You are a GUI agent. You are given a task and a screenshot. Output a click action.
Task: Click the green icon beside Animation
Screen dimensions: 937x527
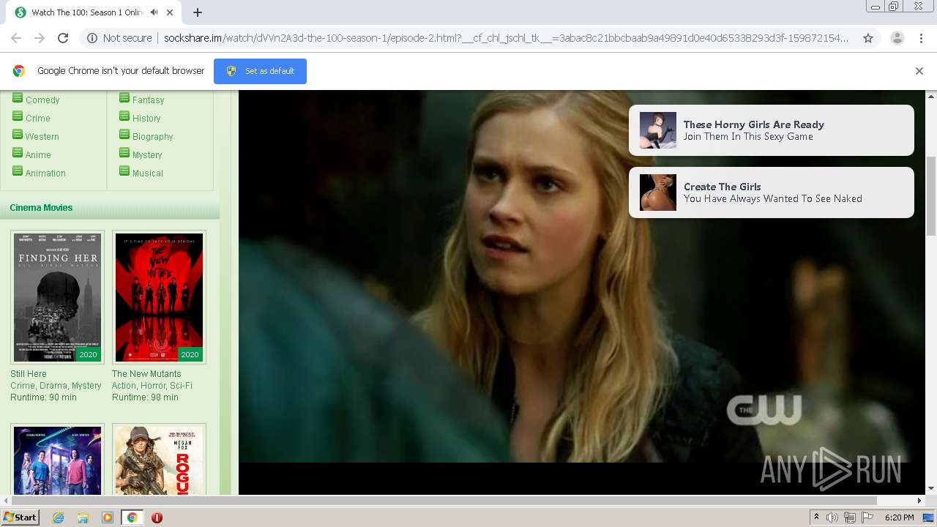18,171
